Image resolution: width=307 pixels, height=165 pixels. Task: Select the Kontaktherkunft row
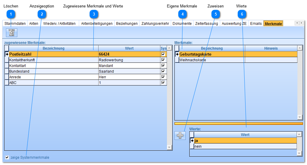coord(86,60)
